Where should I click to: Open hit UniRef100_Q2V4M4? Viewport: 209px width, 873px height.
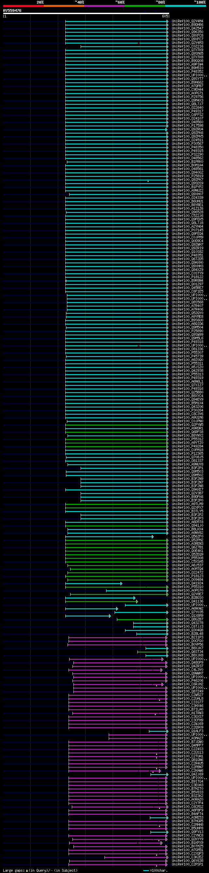(x=187, y=21)
